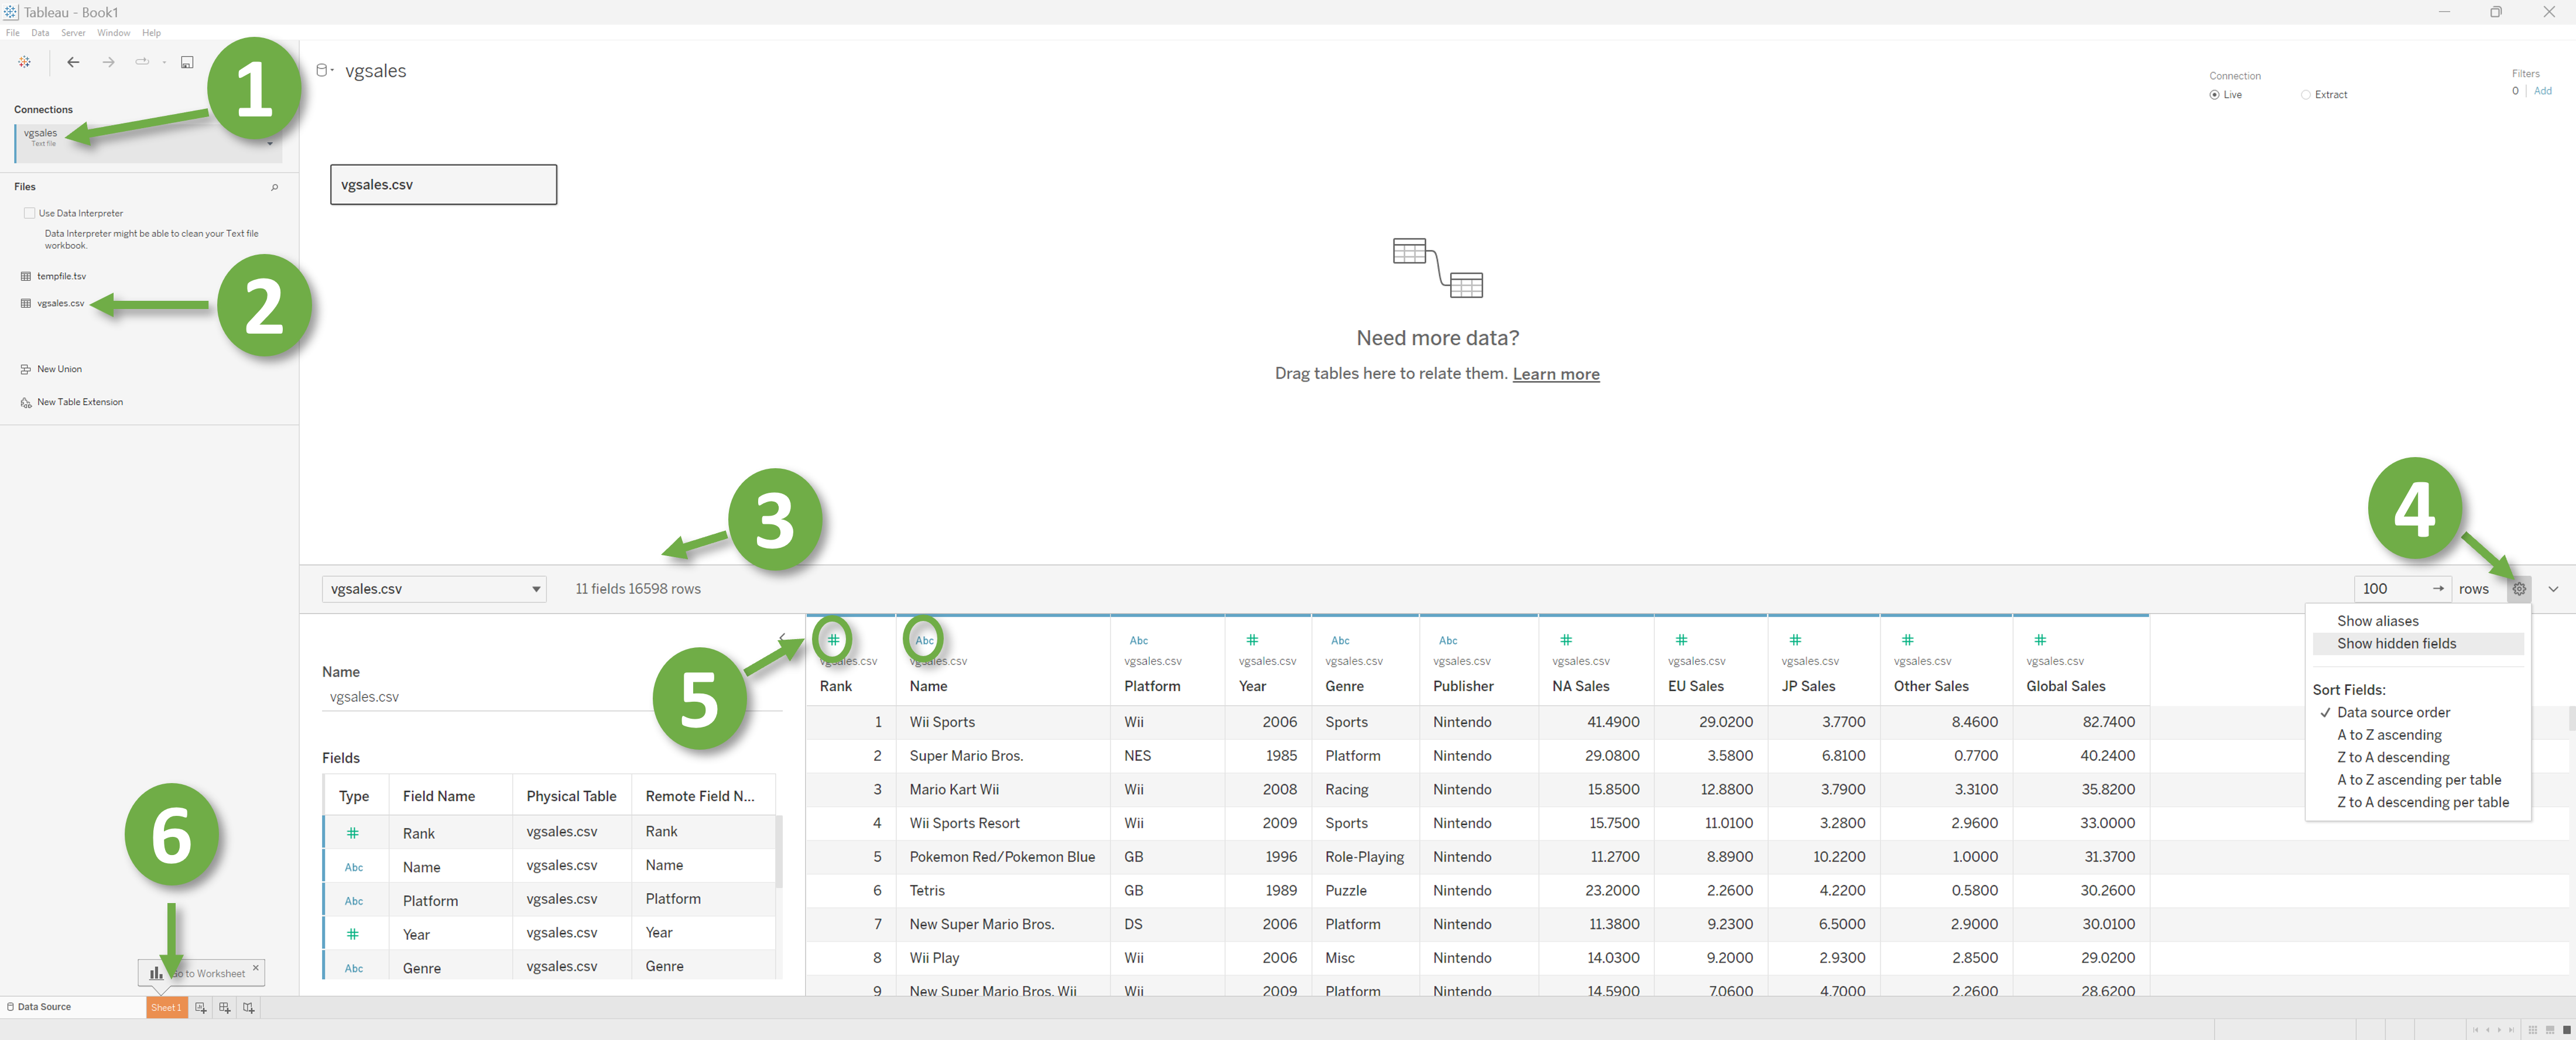Click the number type icon on Global Sales column
The height and width of the screenshot is (1040, 2576).
coord(2040,640)
